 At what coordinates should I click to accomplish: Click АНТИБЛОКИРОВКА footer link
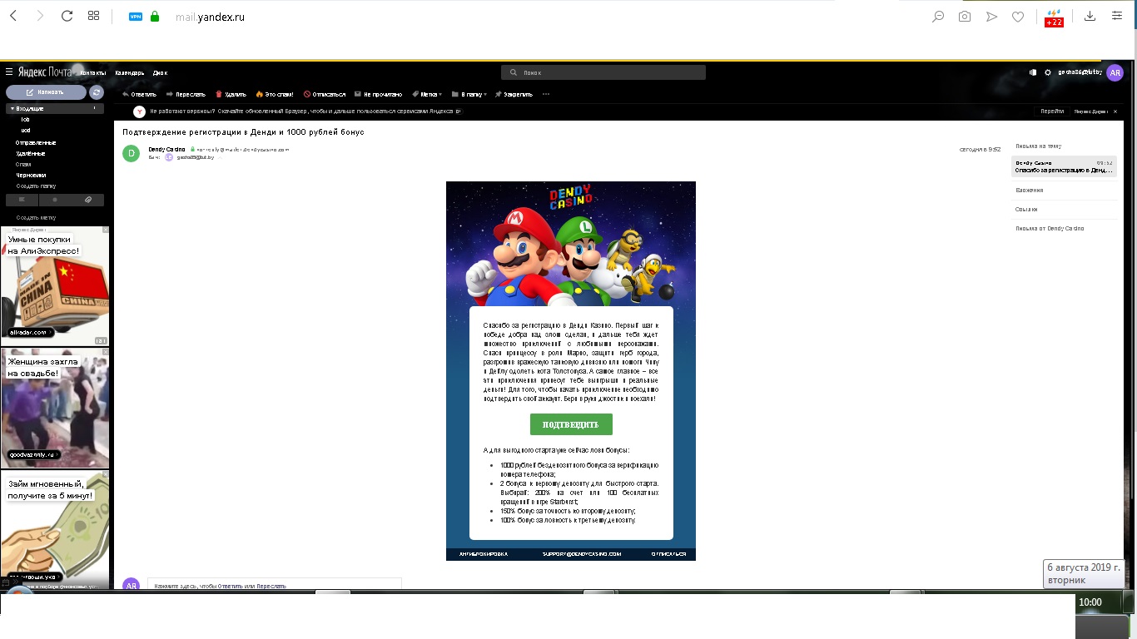point(484,553)
